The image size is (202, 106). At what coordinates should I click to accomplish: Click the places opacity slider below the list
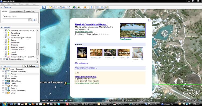(x=37, y=62)
